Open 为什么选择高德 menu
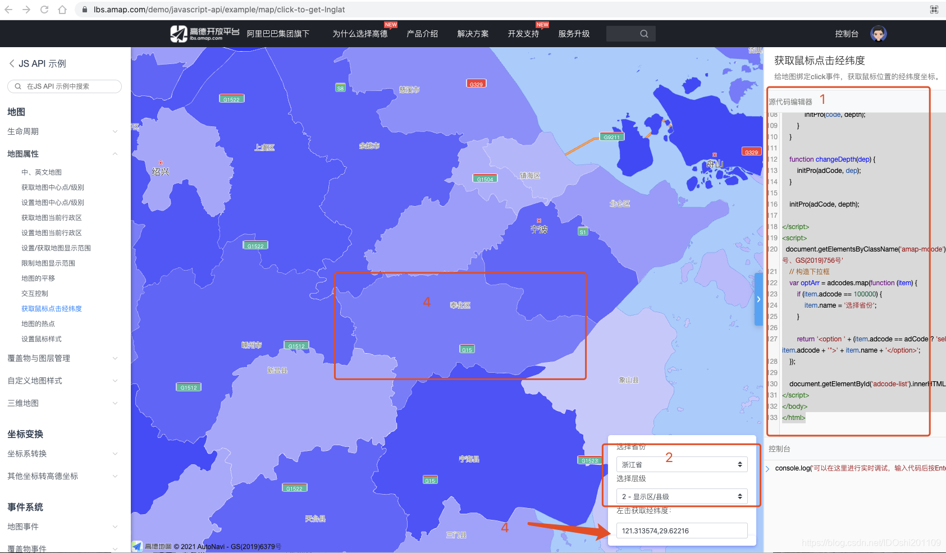The image size is (946, 553). [360, 34]
